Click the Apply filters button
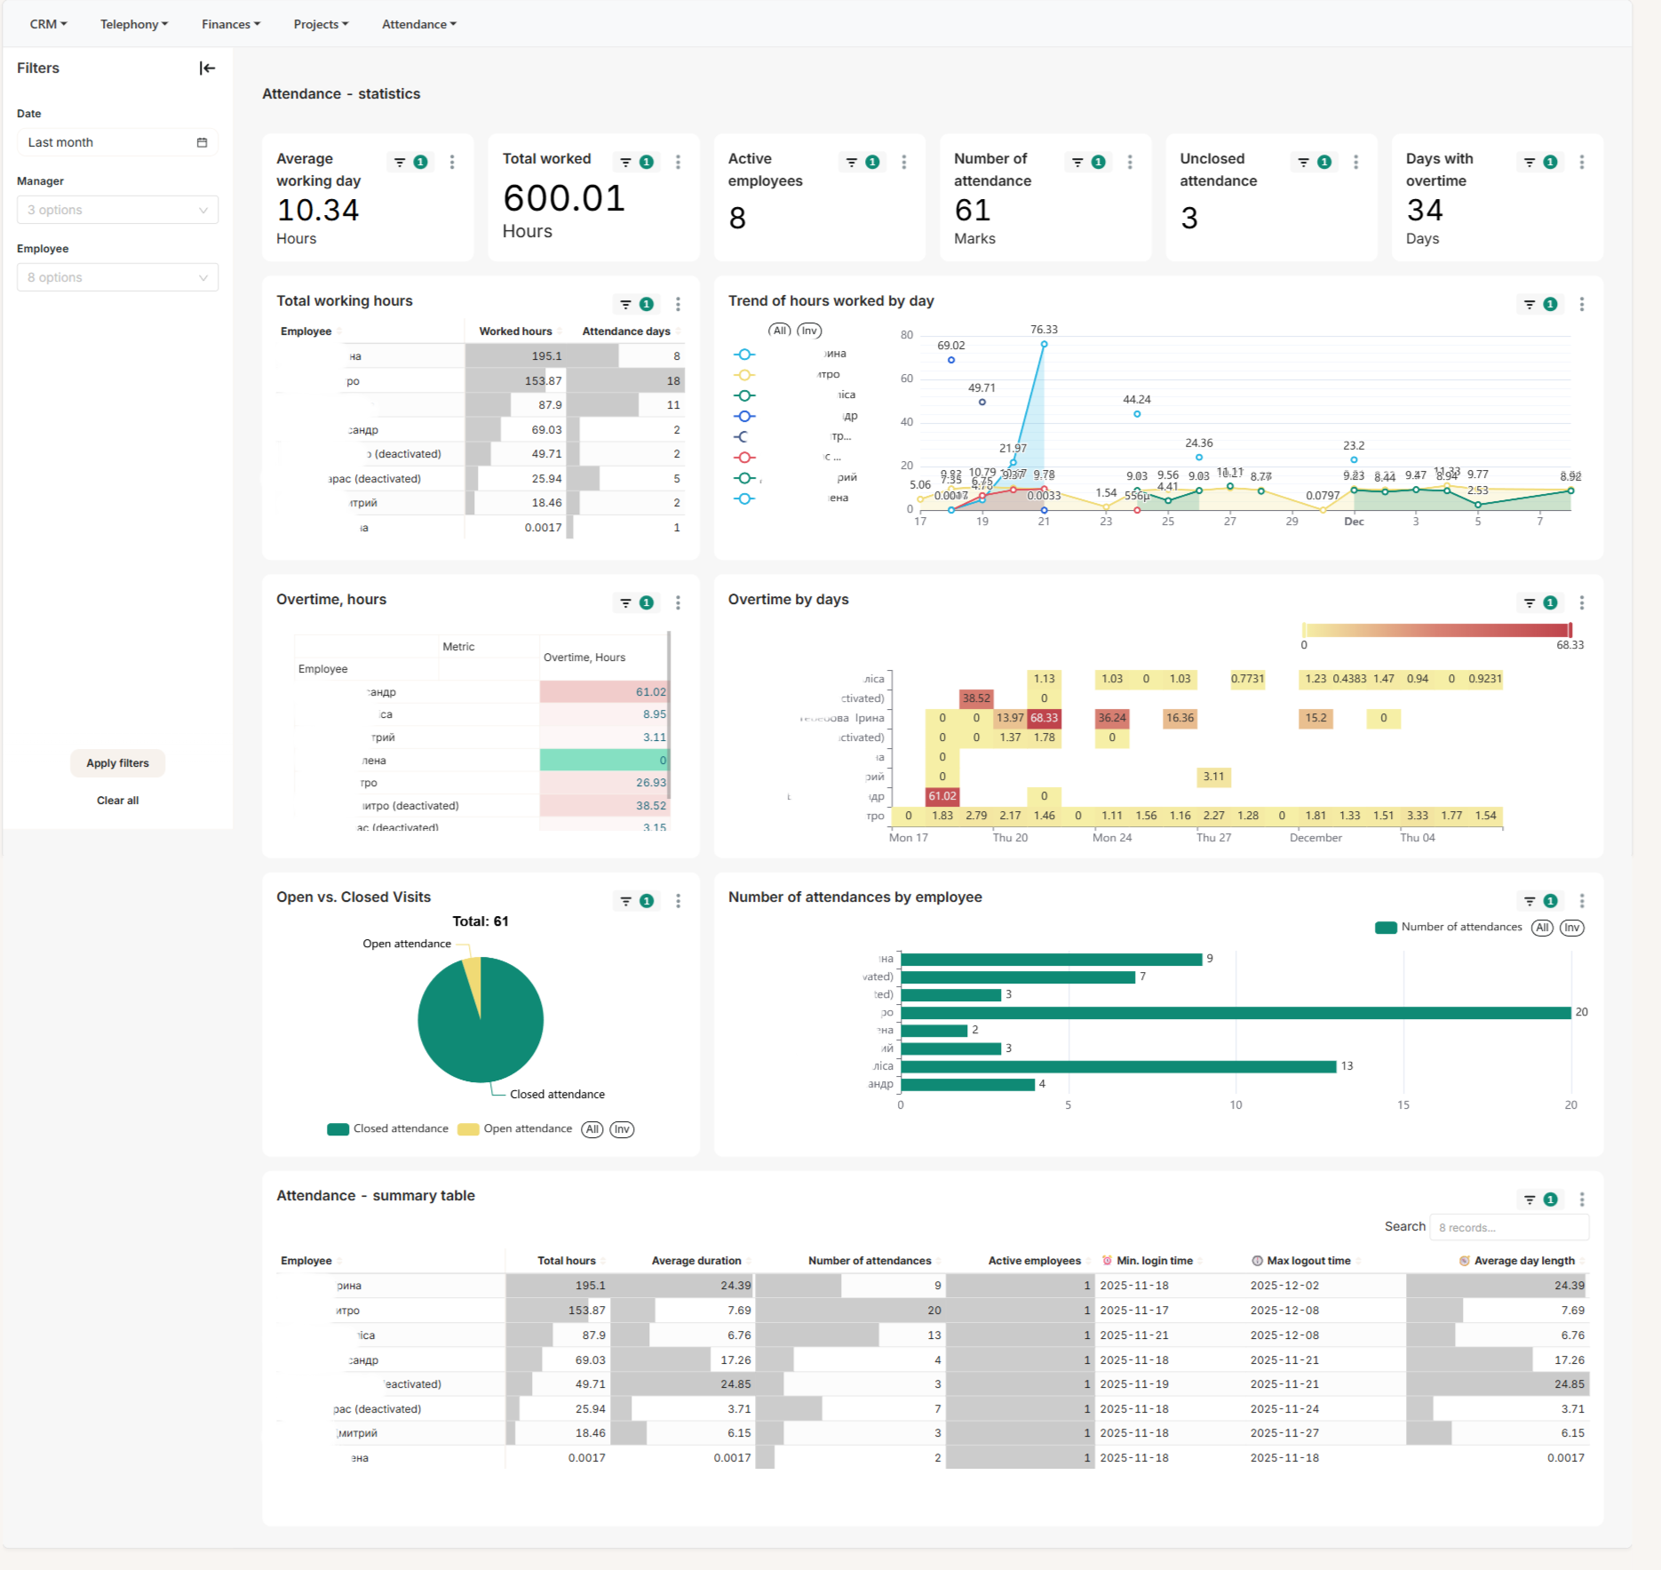 tap(117, 763)
